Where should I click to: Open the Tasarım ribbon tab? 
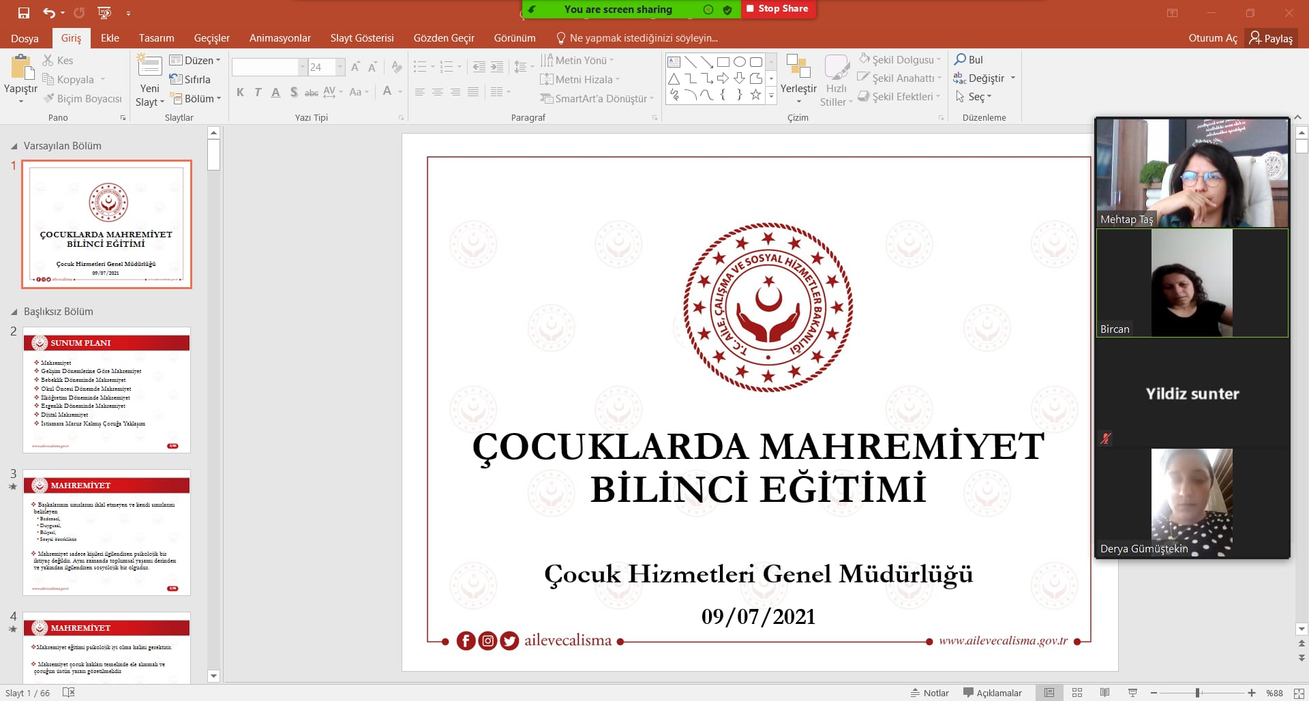tap(156, 38)
